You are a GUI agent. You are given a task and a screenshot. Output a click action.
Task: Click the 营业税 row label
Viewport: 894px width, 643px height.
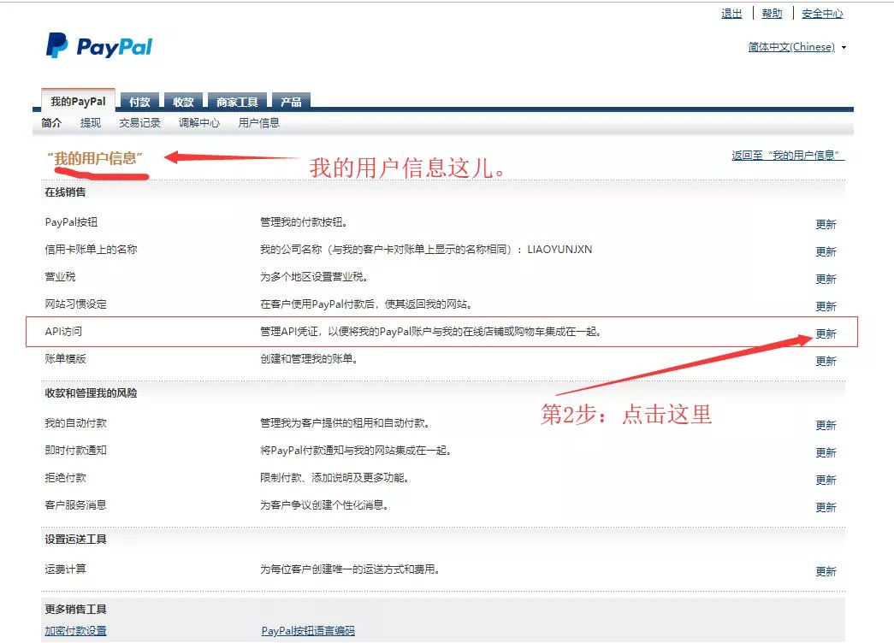[x=60, y=276]
